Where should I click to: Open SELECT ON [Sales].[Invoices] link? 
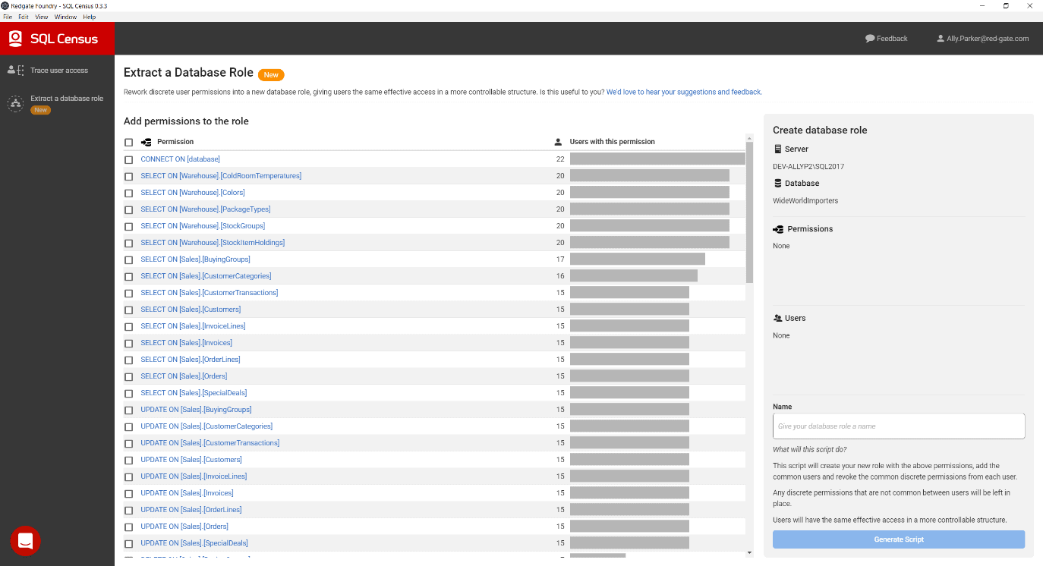tap(187, 343)
